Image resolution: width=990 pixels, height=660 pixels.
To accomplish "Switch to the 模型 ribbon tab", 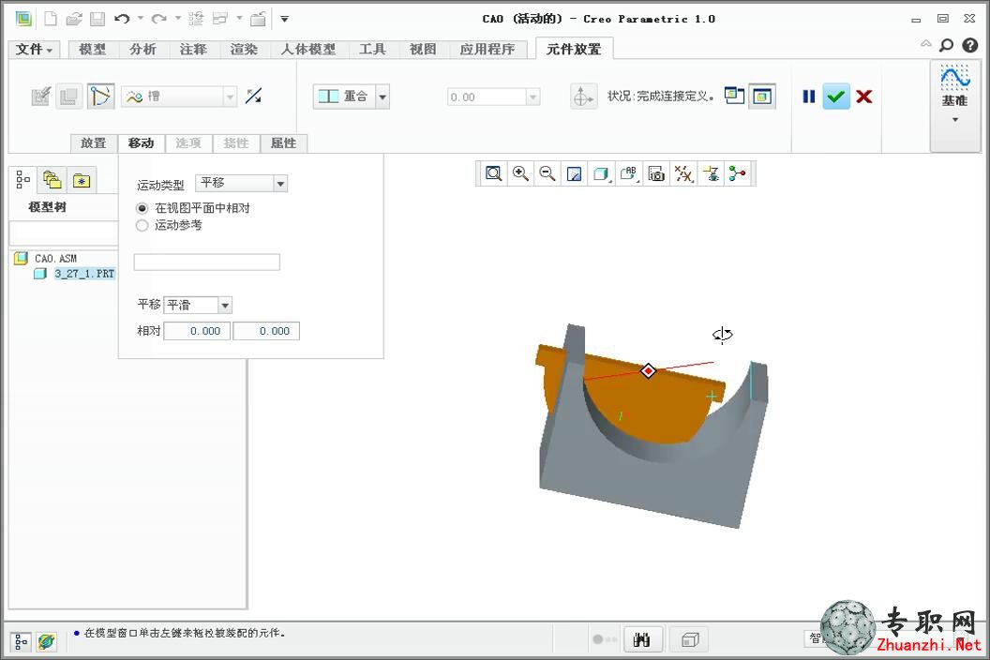I will click(92, 50).
